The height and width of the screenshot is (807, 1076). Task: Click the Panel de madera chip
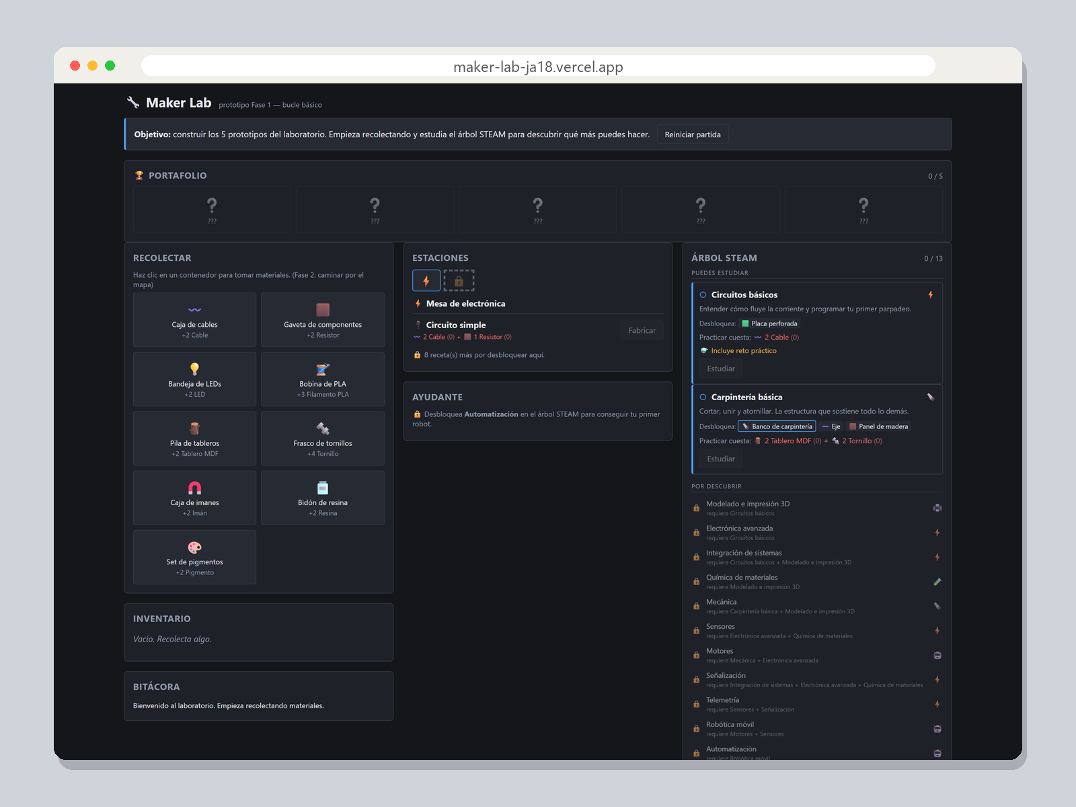pyautogui.click(x=878, y=426)
